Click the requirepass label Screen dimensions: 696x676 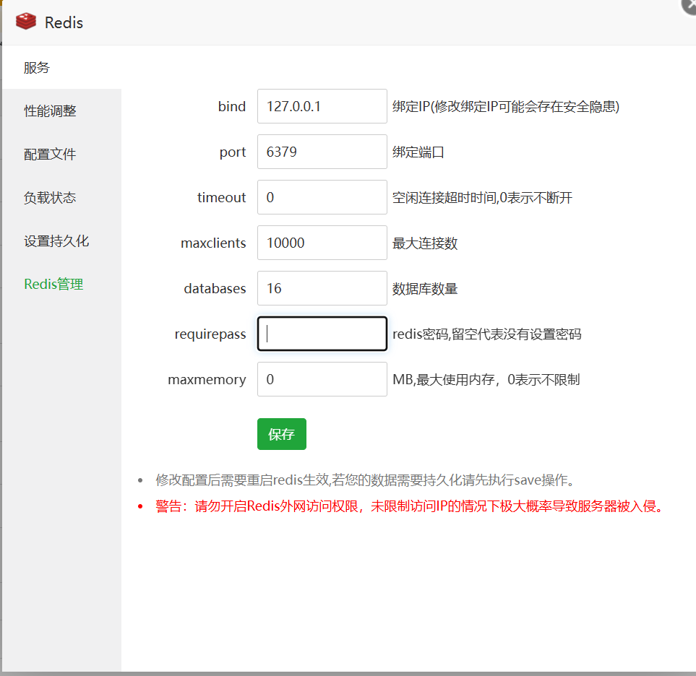click(210, 334)
